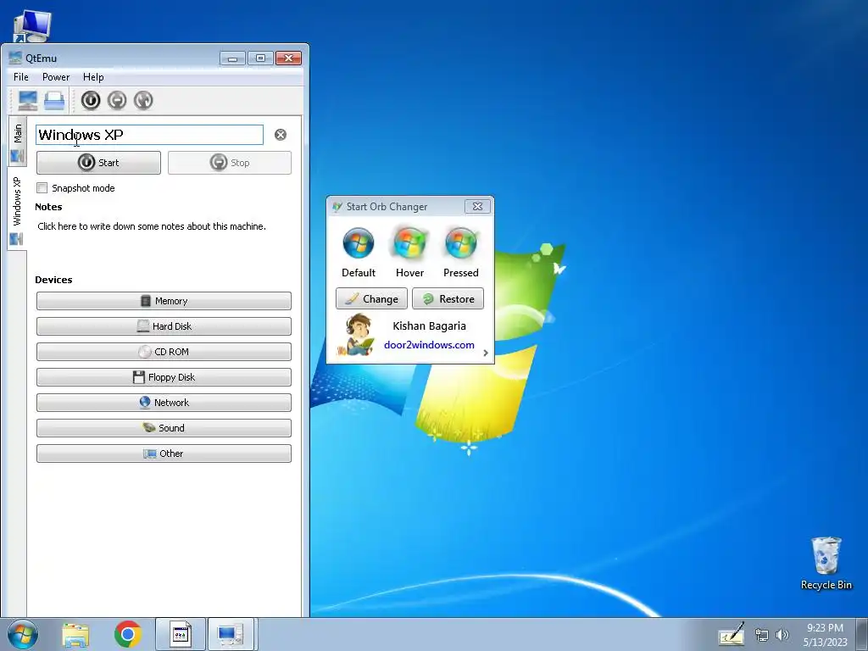868x651 pixels.
Task: Open Windows Explorer from the taskbar
Action: pyautogui.click(x=75, y=634)
